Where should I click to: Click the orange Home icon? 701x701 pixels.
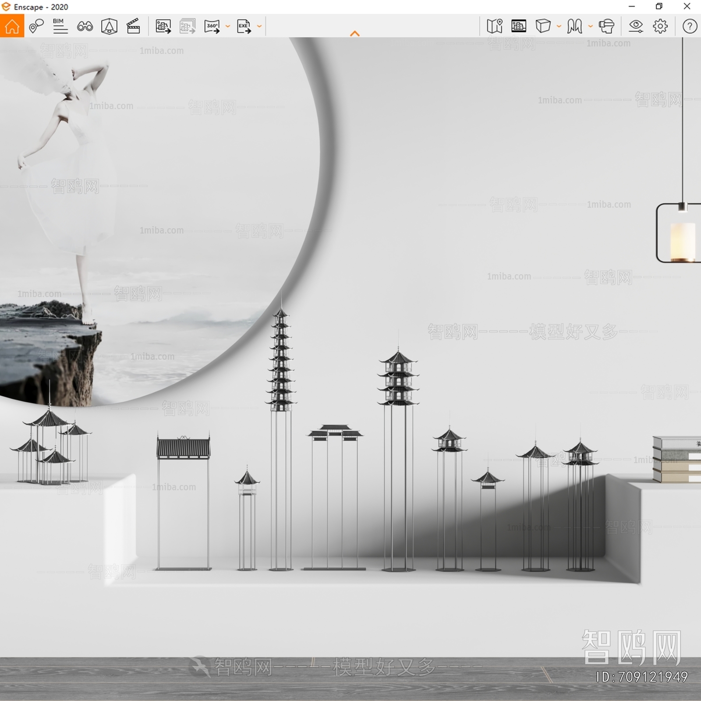[x=12, y=26]
